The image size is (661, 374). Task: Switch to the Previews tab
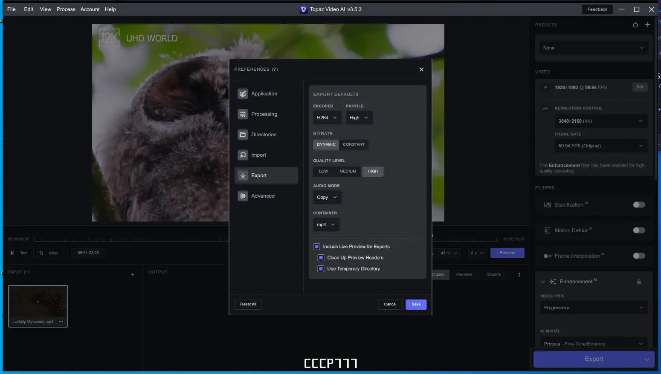(x=464, y=274)
